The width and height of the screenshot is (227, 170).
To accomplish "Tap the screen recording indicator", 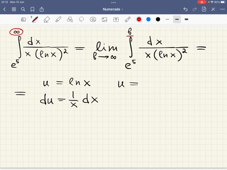I will pos(202,2).
